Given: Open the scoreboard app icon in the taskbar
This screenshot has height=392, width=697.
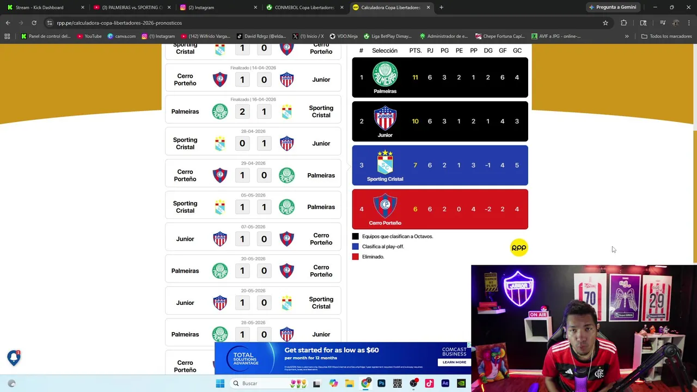Looking at the screenshot, I should tap(398, 383).
